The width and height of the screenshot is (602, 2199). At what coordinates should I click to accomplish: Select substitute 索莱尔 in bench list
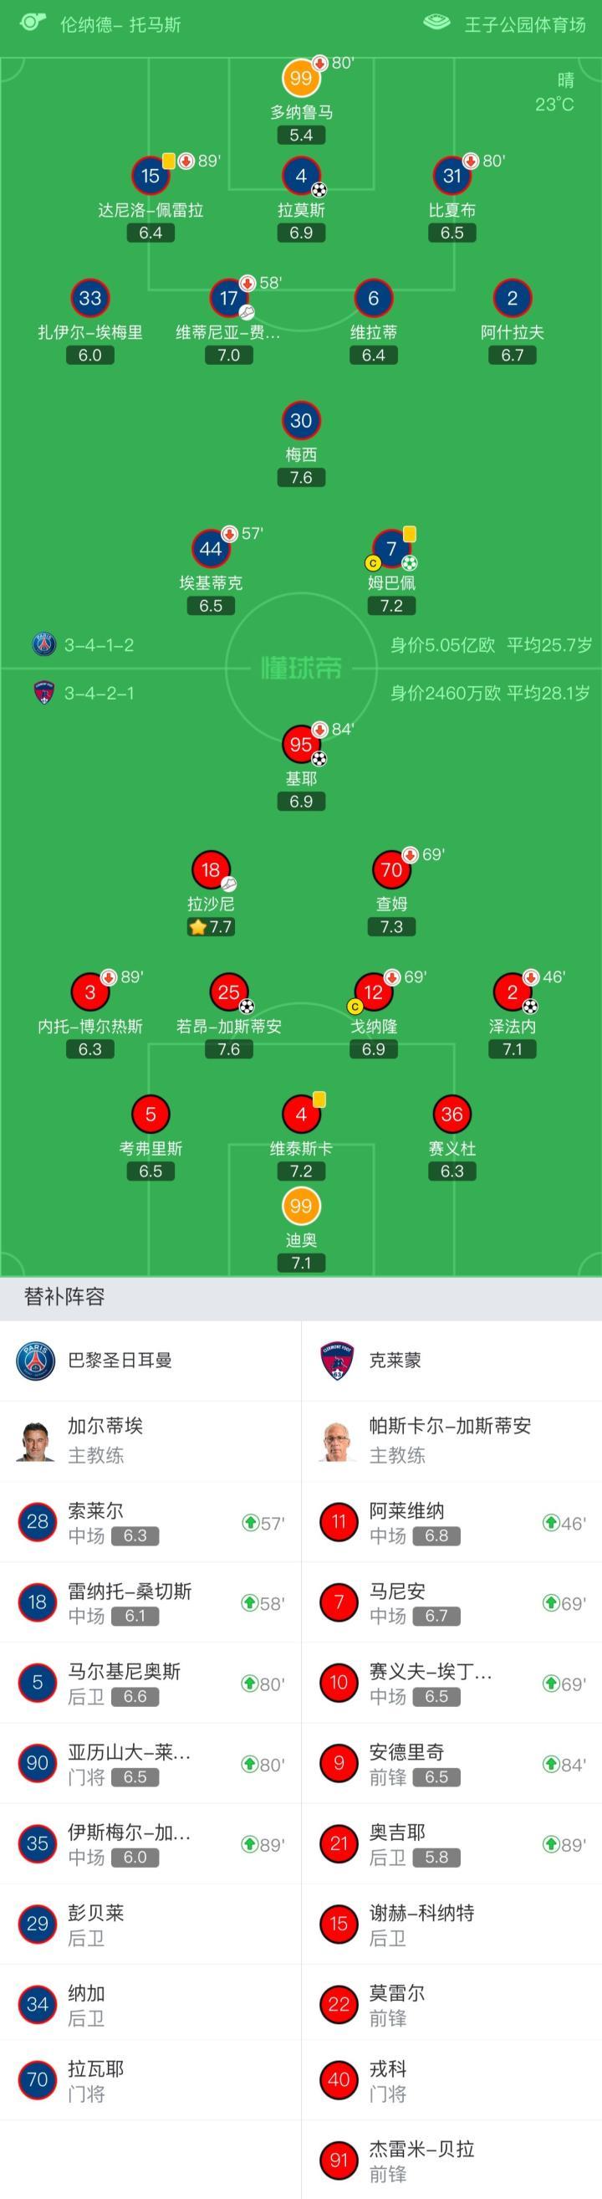point(150,1523)
